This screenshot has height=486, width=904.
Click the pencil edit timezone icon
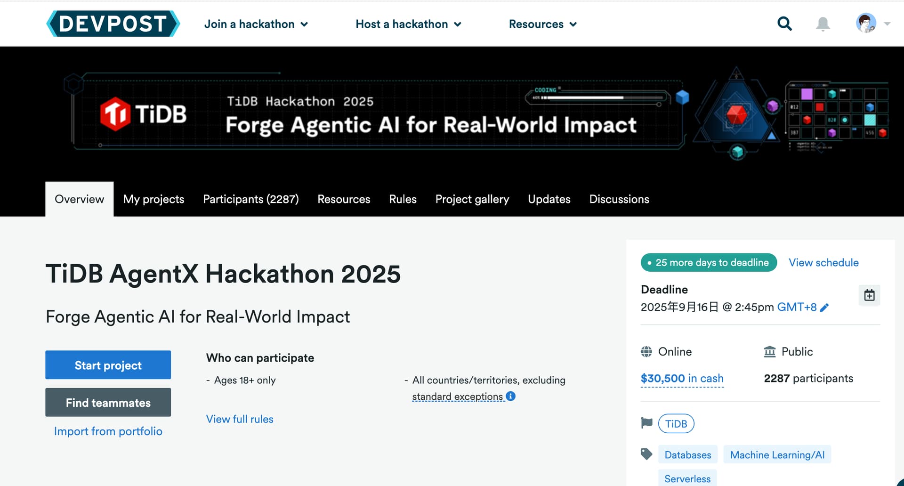pos(824,308)
